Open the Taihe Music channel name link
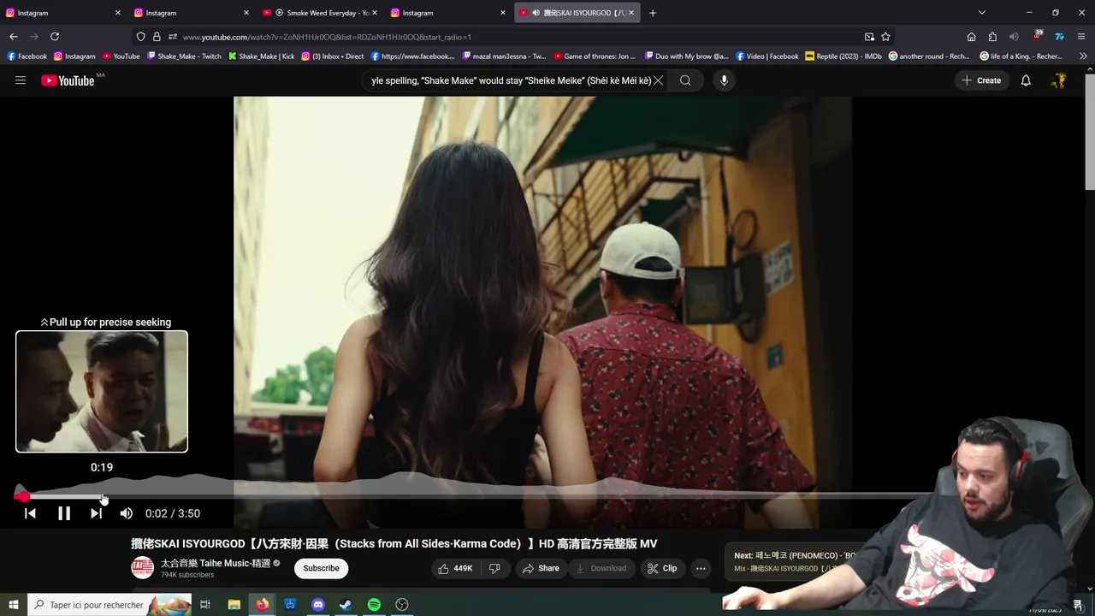 (215, 563)
